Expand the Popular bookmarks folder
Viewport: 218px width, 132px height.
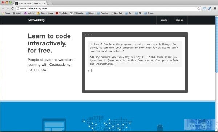[x=102, y=13]
